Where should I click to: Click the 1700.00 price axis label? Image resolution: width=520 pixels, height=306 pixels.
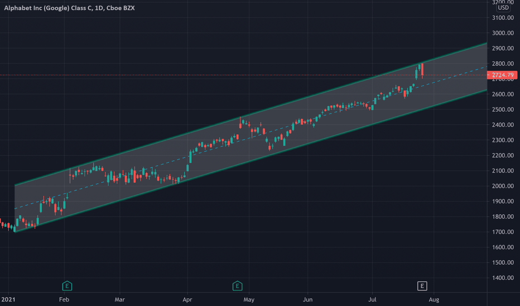point(503,232)
